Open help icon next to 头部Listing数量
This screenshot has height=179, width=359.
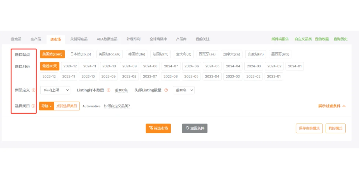click(x=166, y=90)
